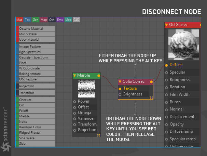Image resolution: width=207 pixels, height=156 pixels.
Task: Add an Uber Material node
Action: tap(35, 40)
